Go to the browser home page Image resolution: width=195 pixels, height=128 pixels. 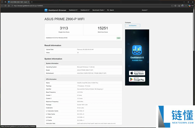(9, 6)
